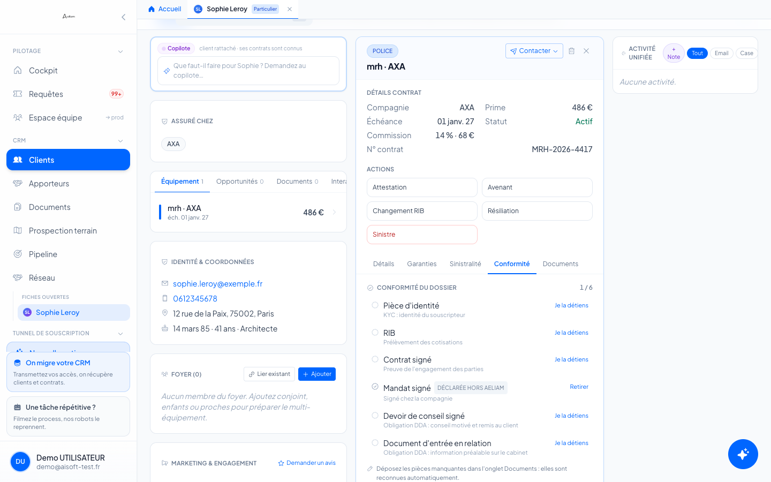The height and width of the screenshot is (482, 771).
Task: Open the mrh · AXA equipment row chevron
Action: pos(334,213)
